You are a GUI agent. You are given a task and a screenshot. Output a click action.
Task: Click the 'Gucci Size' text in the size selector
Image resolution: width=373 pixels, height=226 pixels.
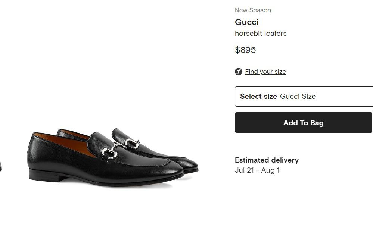298,96
